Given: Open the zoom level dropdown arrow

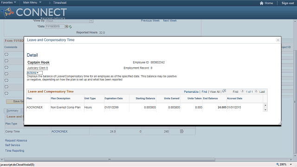Looking at the screenshot, I should [x=291, y=164].
